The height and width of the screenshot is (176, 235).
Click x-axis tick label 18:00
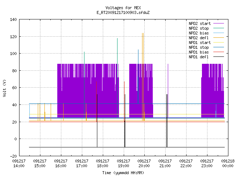pyautogui.click(x=102, y=166)
